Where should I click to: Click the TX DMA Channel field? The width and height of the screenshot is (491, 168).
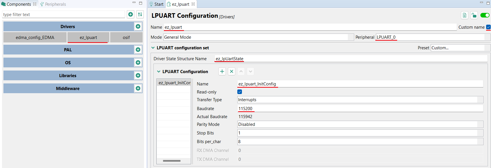[360, 159]
